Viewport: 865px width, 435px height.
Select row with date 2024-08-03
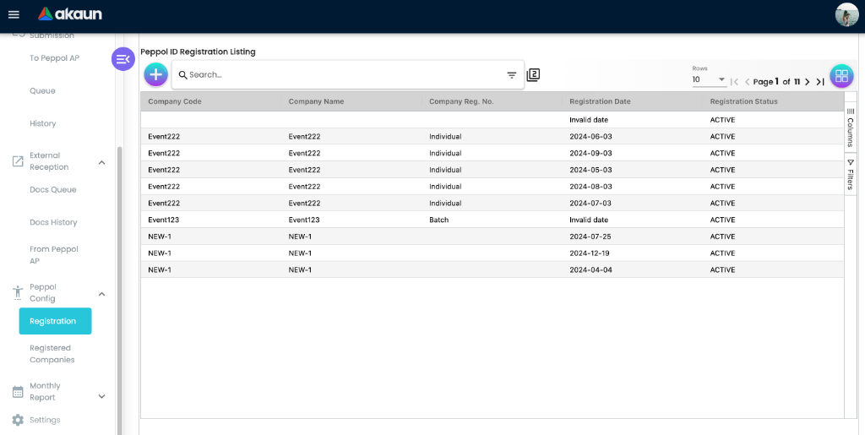492,187
